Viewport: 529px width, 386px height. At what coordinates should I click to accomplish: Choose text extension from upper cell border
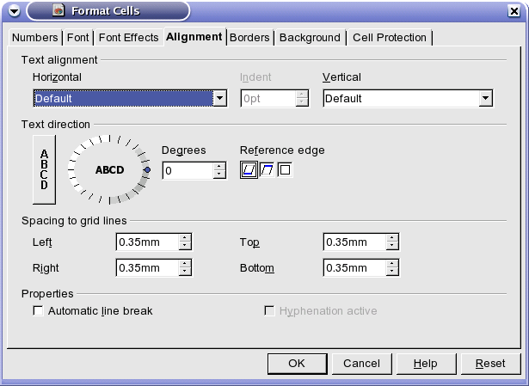268,170
